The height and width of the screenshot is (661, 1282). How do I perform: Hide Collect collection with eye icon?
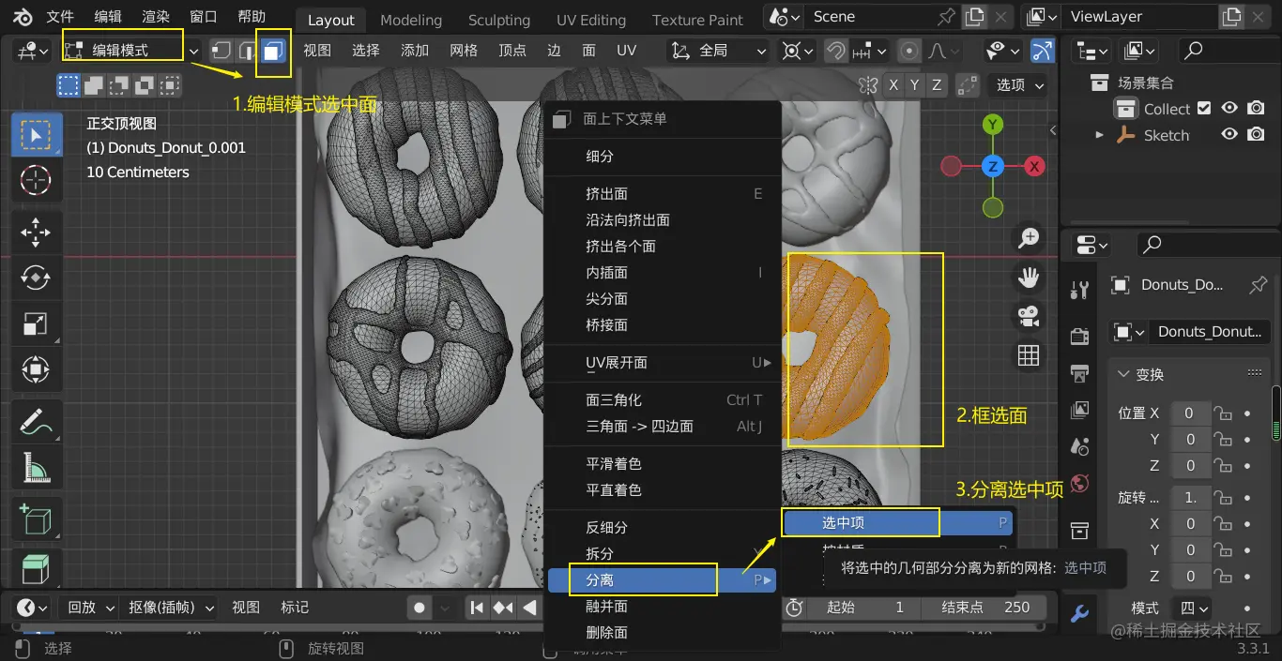[x=1229, y=109]
